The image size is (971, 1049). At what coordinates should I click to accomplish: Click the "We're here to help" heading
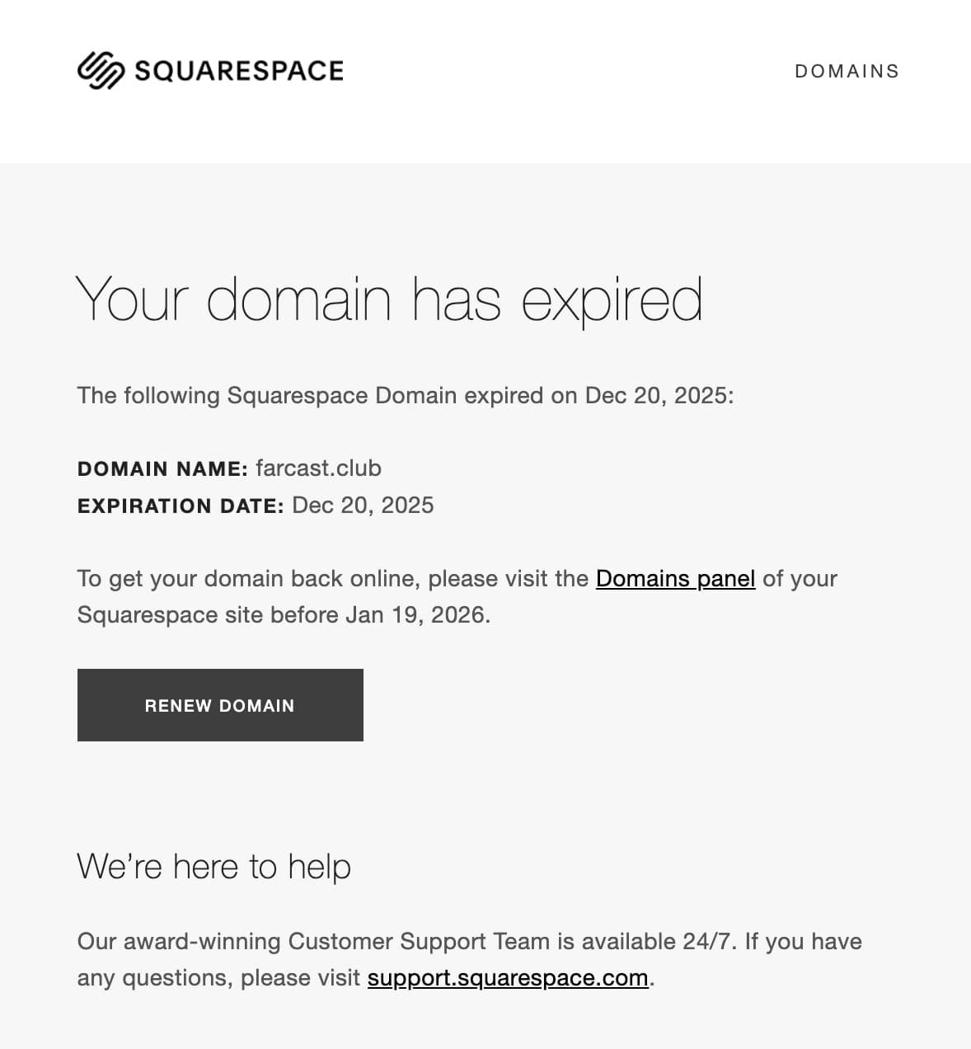(214, 867)
